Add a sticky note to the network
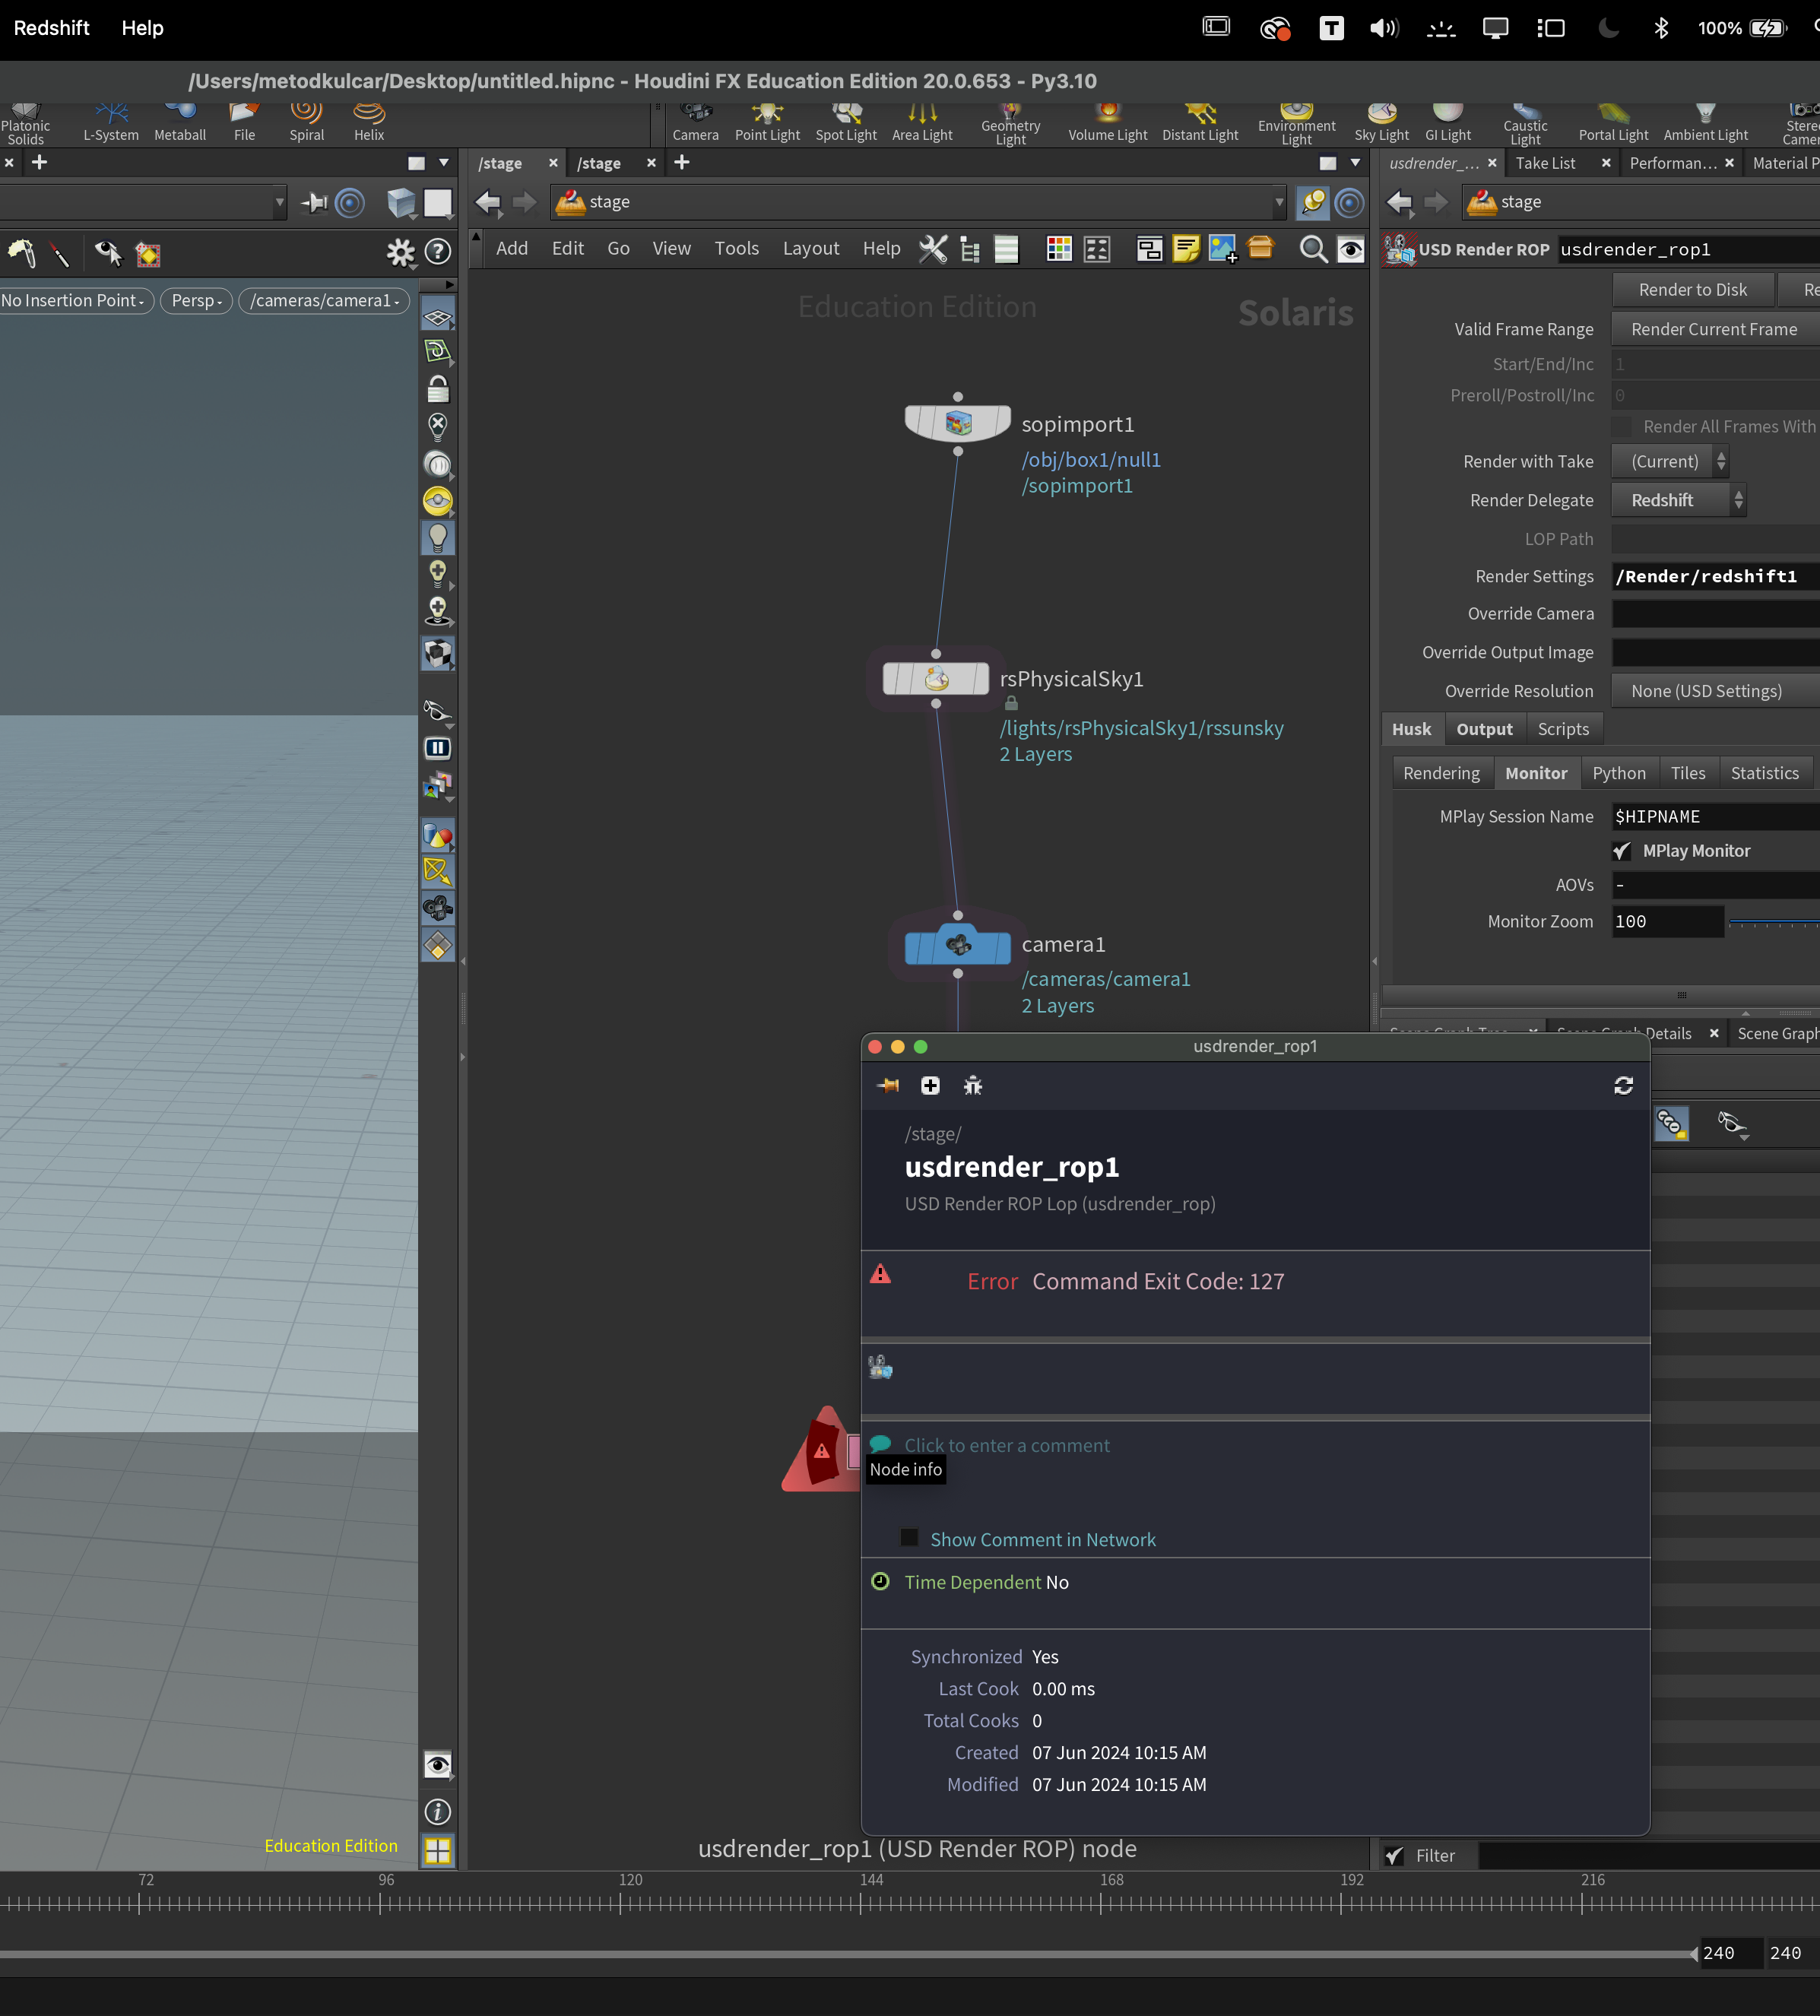This screenshot has width=1820, height=2016. pyautogui.click(x=1186, y=248)
